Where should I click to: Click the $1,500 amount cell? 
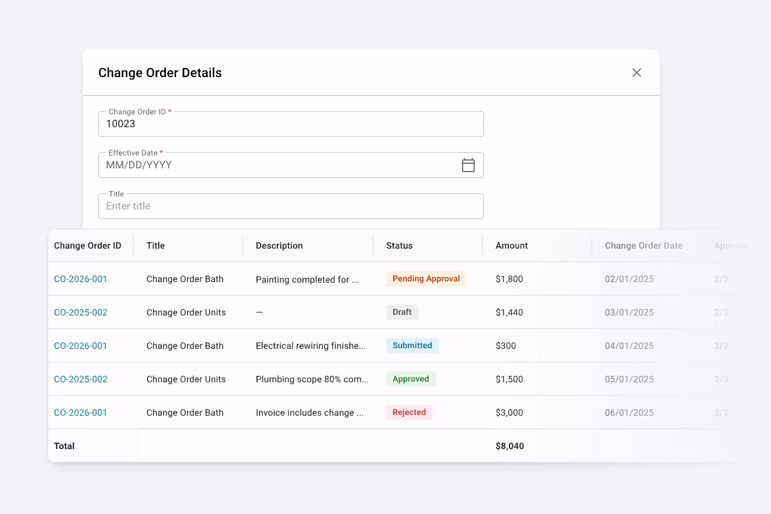(510, 379)
